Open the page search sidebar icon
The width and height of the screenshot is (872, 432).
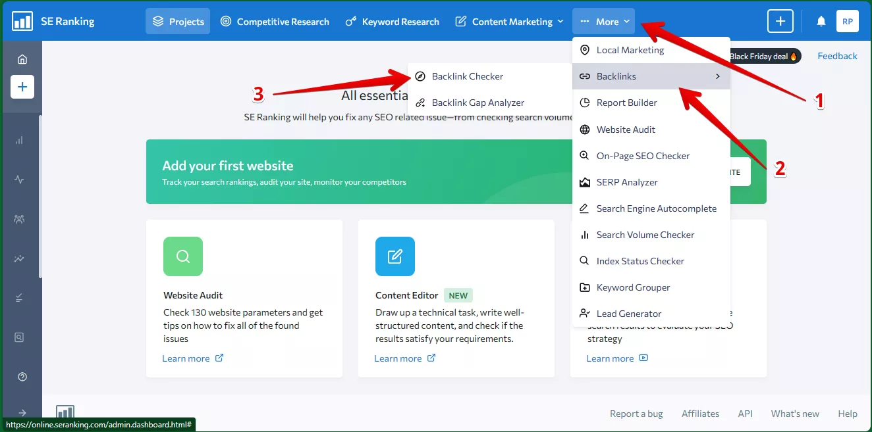point(19,337)
